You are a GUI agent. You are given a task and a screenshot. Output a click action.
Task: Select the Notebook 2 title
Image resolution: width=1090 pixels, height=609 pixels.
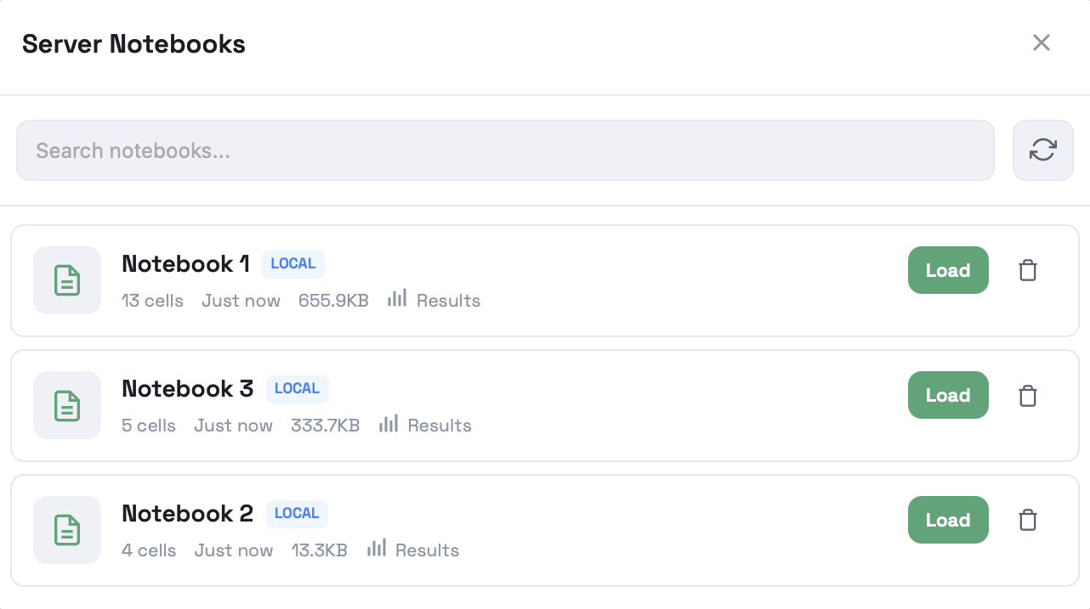pos(187,513)
